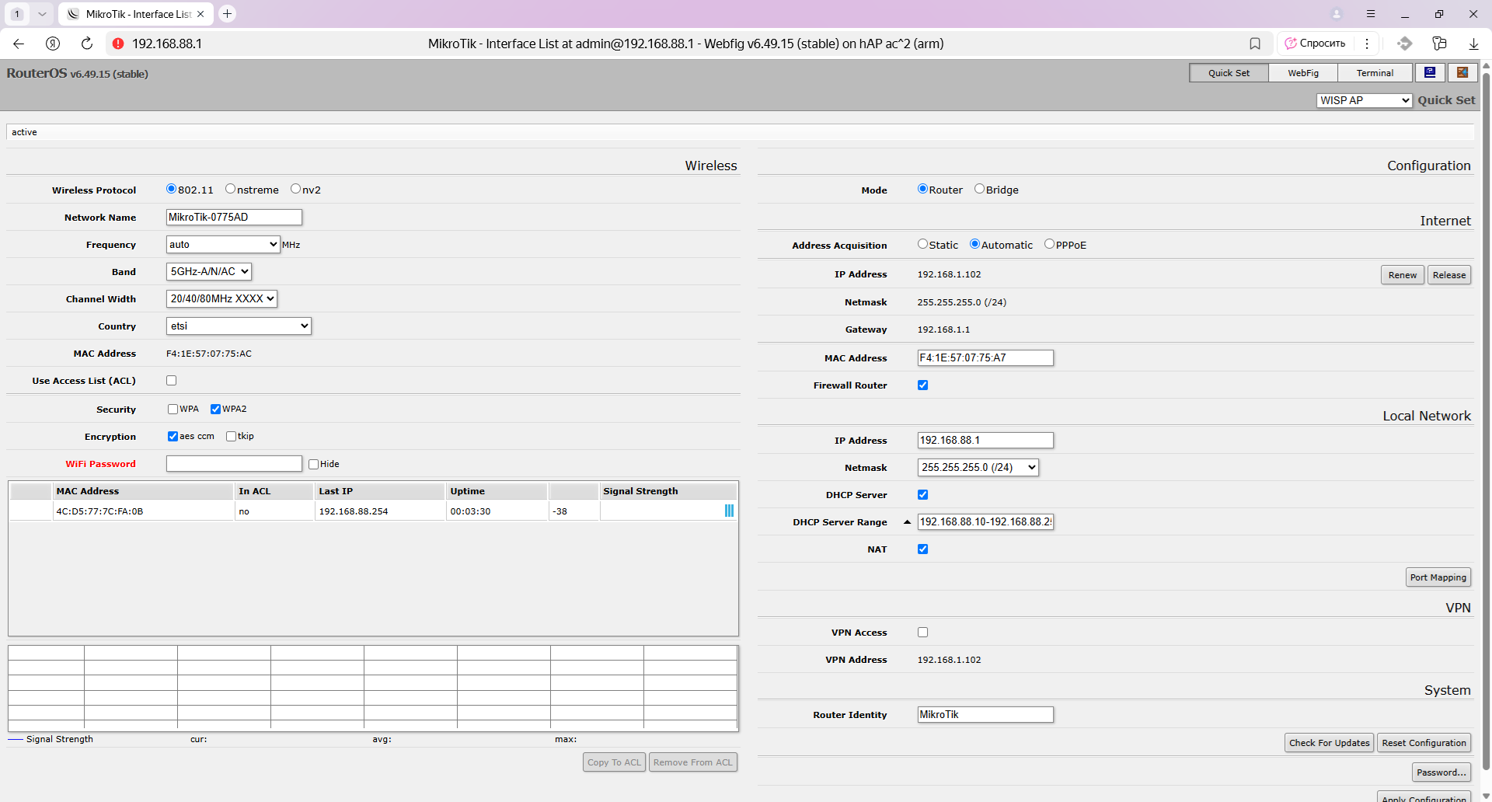Click the browser address bar 192.168.88.1
1492x802 pixels.
167,44
